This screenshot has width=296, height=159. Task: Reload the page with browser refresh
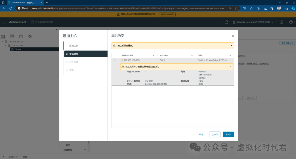11,8
